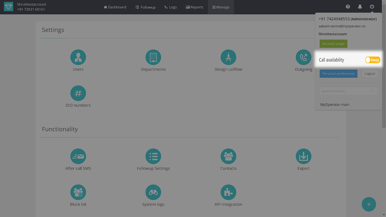This screenshot has height=217, width=386.
Task: Open the Contacts icon
Action: 228,156
